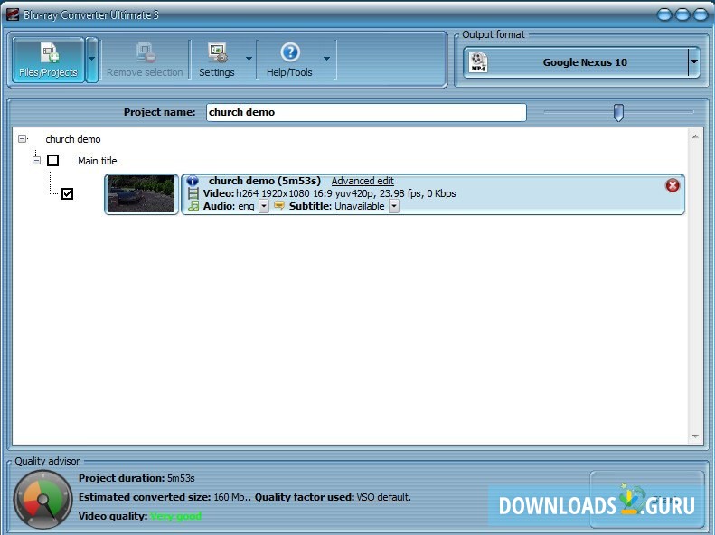Click the Files/Projects toolbar button

click(x=48, y=60)
